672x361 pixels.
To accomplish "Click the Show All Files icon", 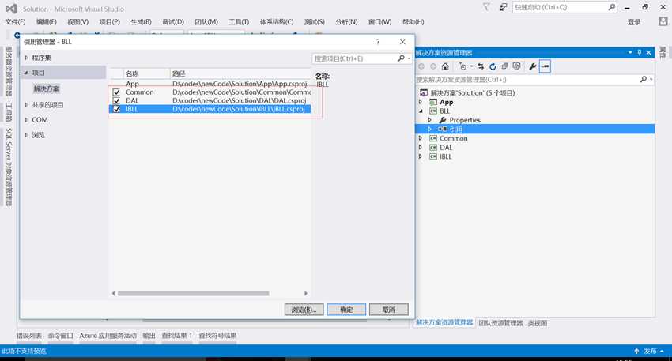I will 516,66.
